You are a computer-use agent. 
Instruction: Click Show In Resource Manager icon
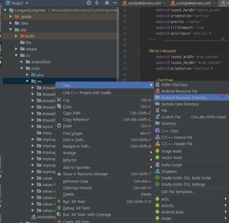coord(59,173)
